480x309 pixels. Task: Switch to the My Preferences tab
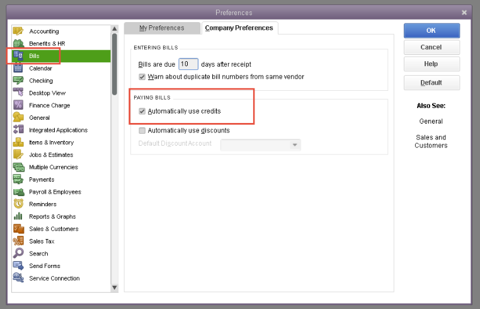pyautogui.click(x=161, y=28)
